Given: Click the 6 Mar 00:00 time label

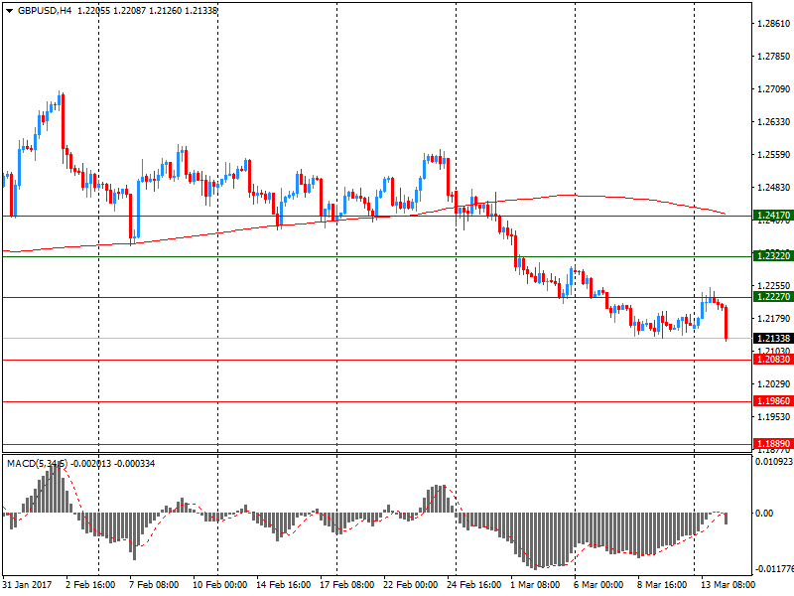Looking at the screenshot, I should coord(598,585).
